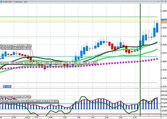167x119 pixels.
Task: Maximize the EUR/USD chart window
Action: click(162, 1)
